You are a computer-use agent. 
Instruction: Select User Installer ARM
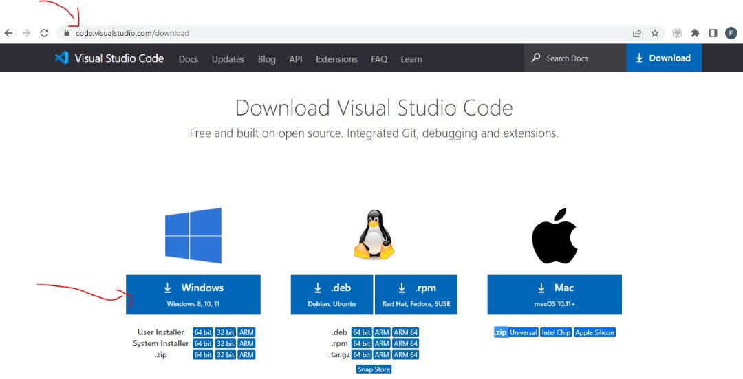(x=246, y=333)
